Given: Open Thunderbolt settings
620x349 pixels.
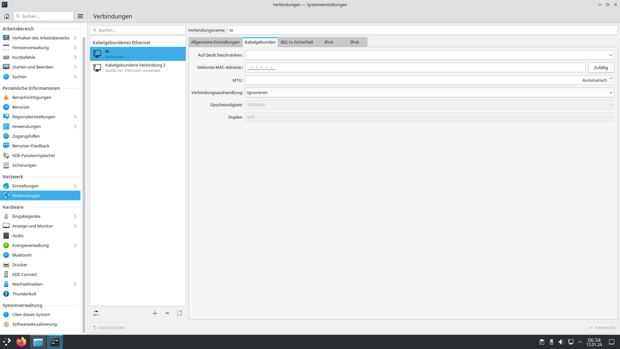Looking at the screenshot, I should tap(40, 294).
